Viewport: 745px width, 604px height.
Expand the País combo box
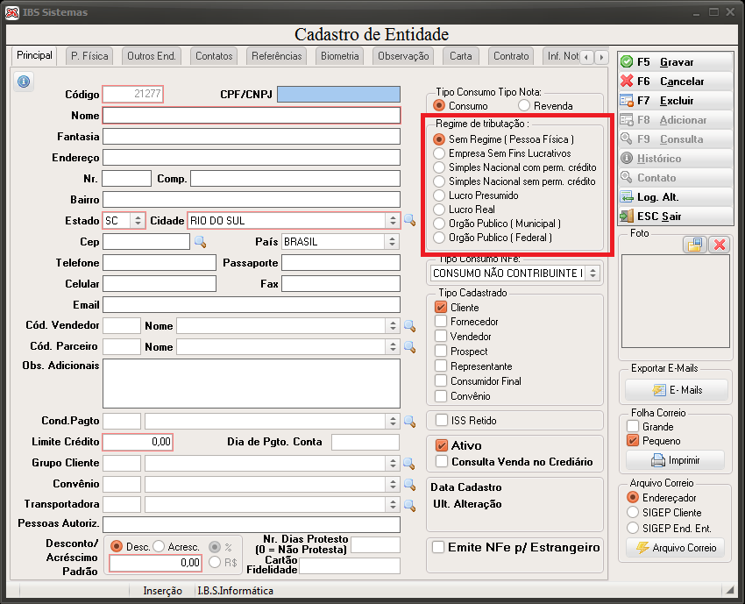[392, 241]
